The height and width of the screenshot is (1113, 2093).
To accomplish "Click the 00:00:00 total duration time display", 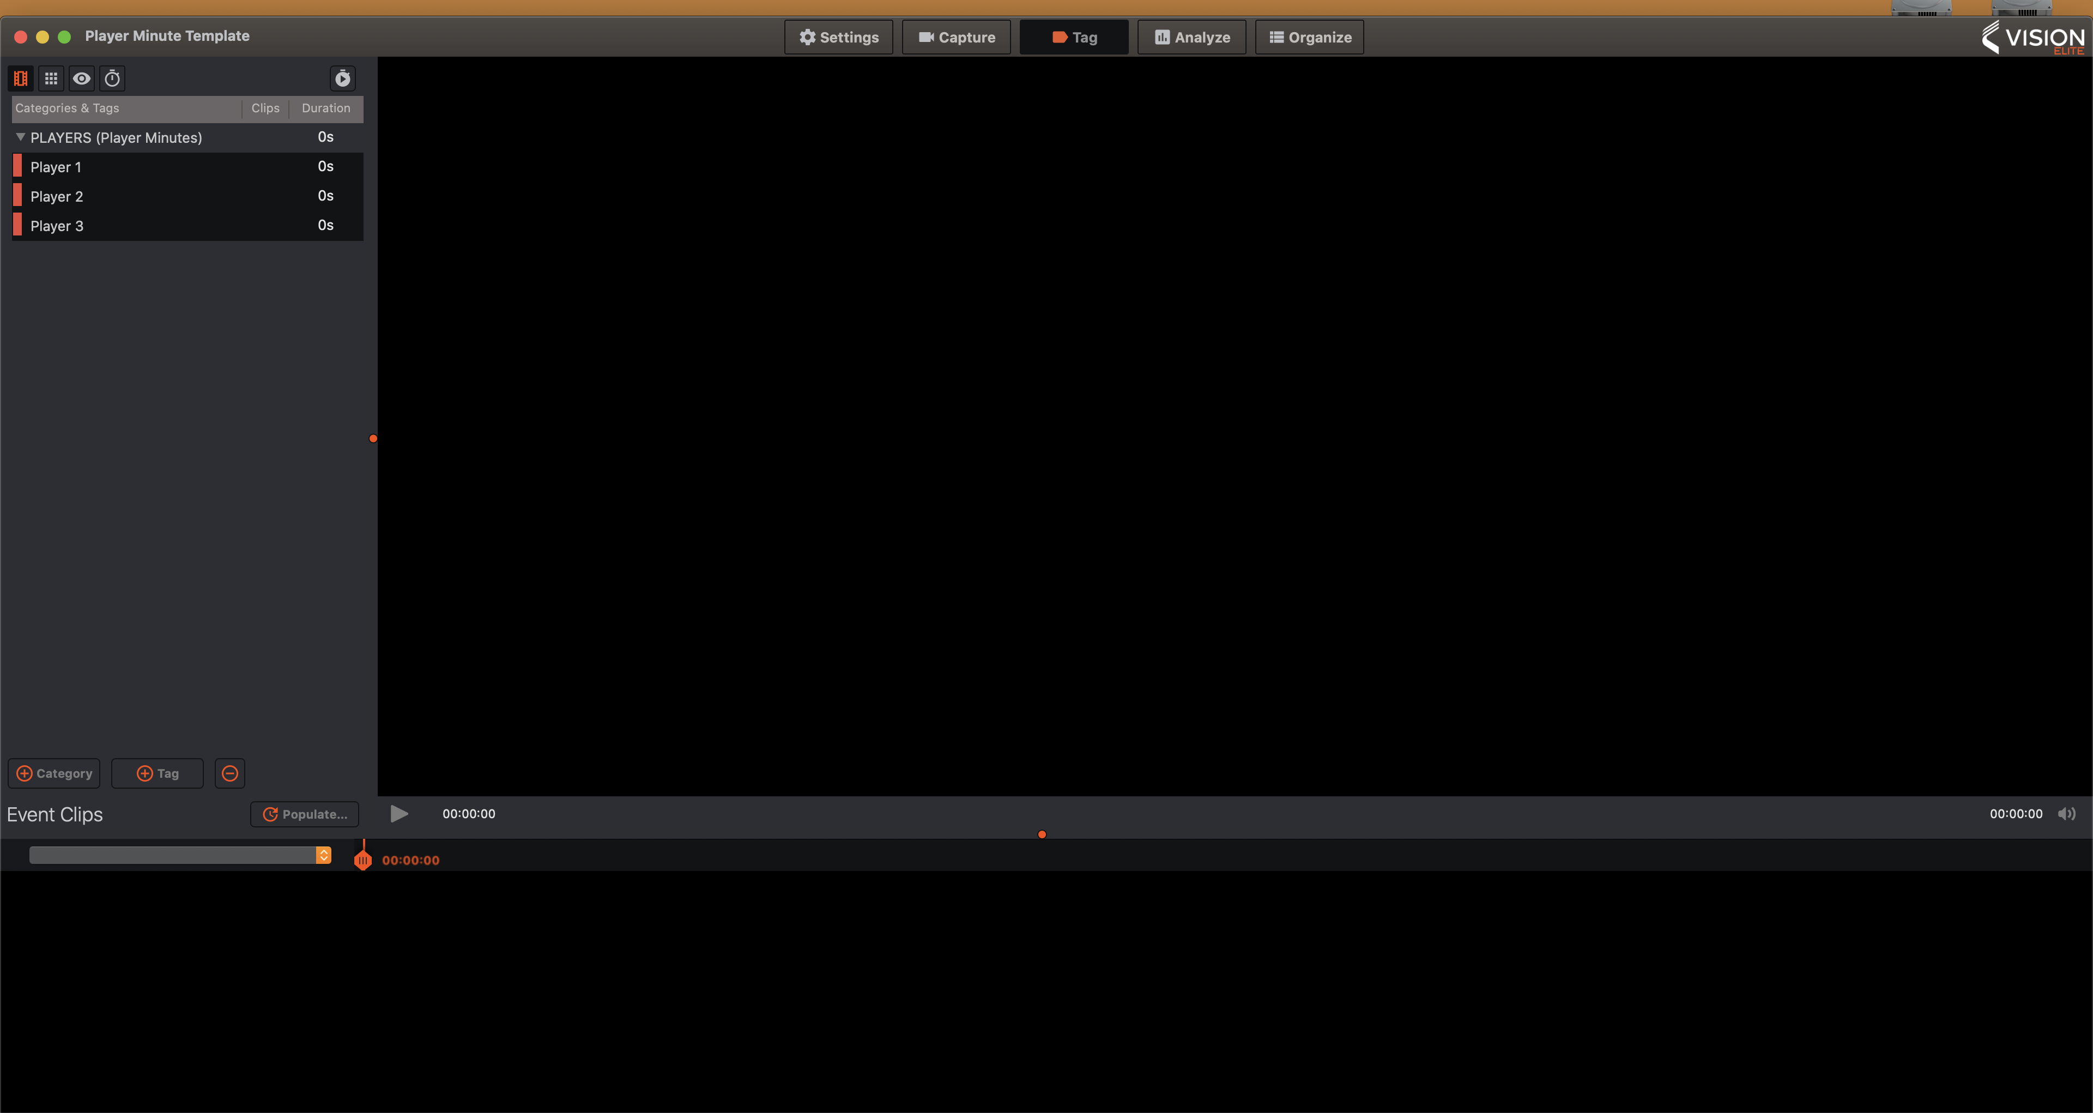I will coord(2016,814).
